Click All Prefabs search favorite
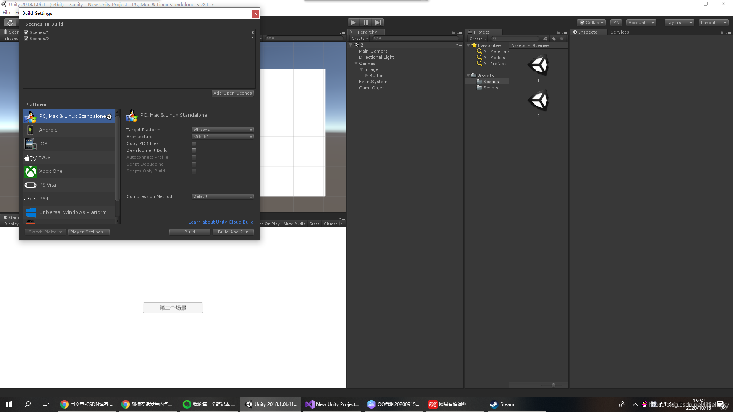The width and height of the screenshot is (733, 412). (x=492, y=64)
